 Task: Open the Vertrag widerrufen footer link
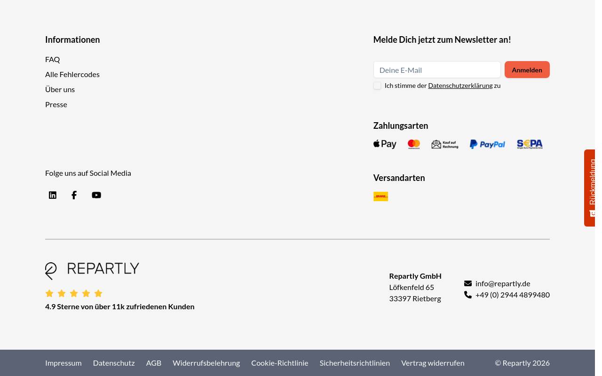[x=433, y=363]
